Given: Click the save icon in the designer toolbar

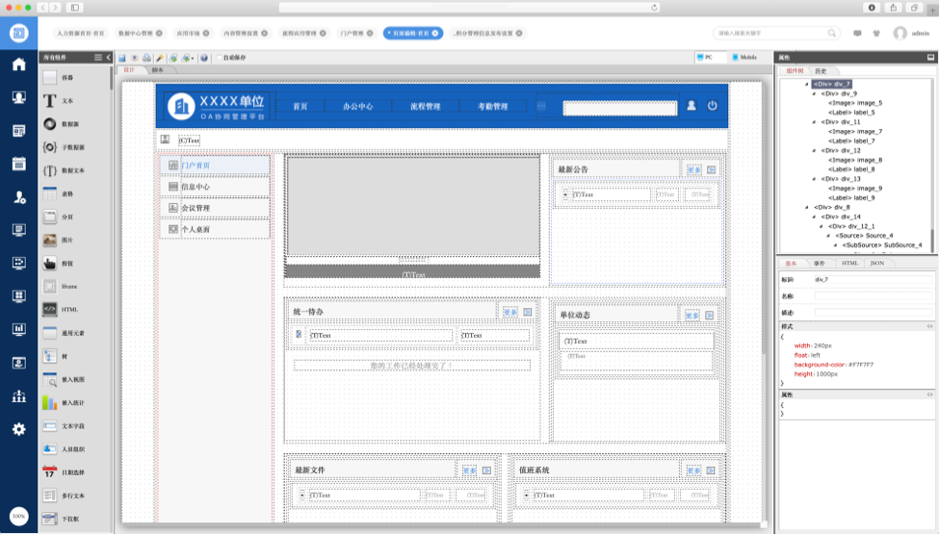Looking at the screenshot, I should [122, 58].
